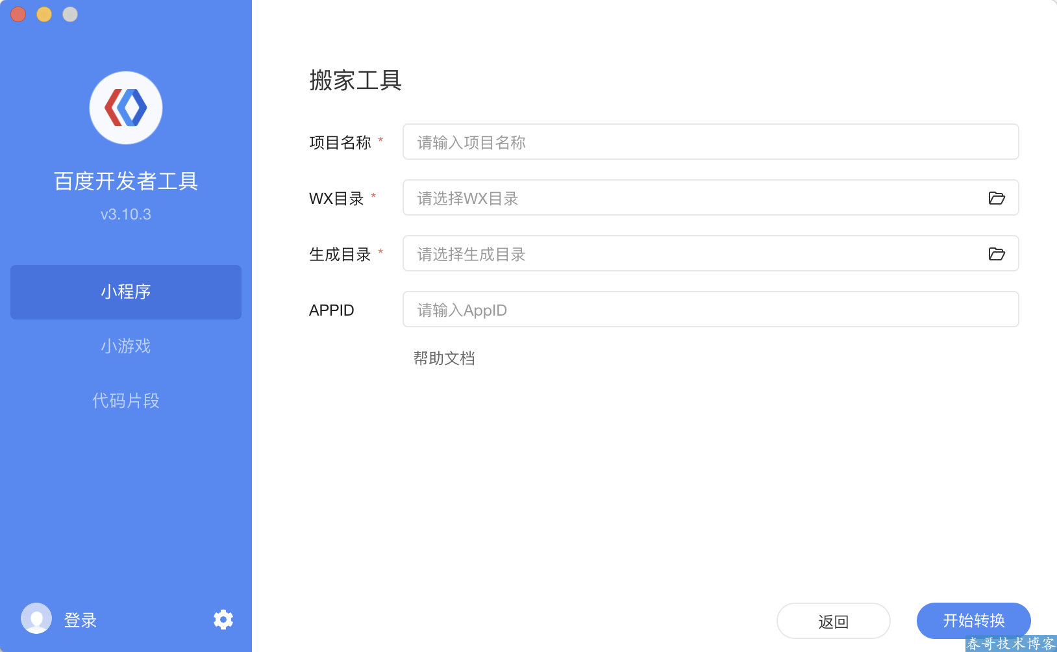1057x652 pixels.
Task: Focus the 项目名称 input field
Action: click(x=711, y=142)
